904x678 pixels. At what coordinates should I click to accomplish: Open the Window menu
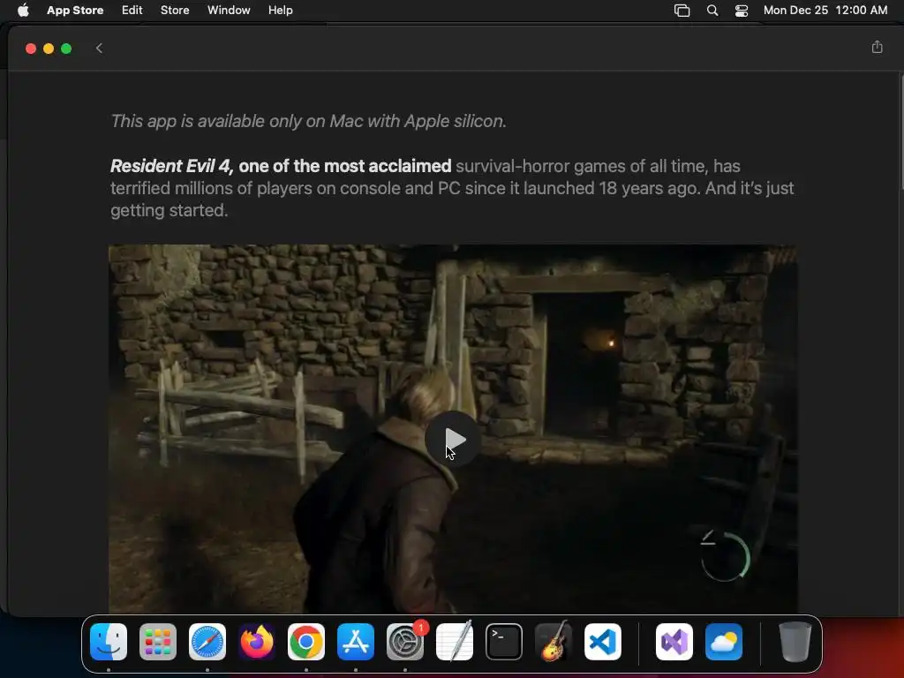pos(229,11)
